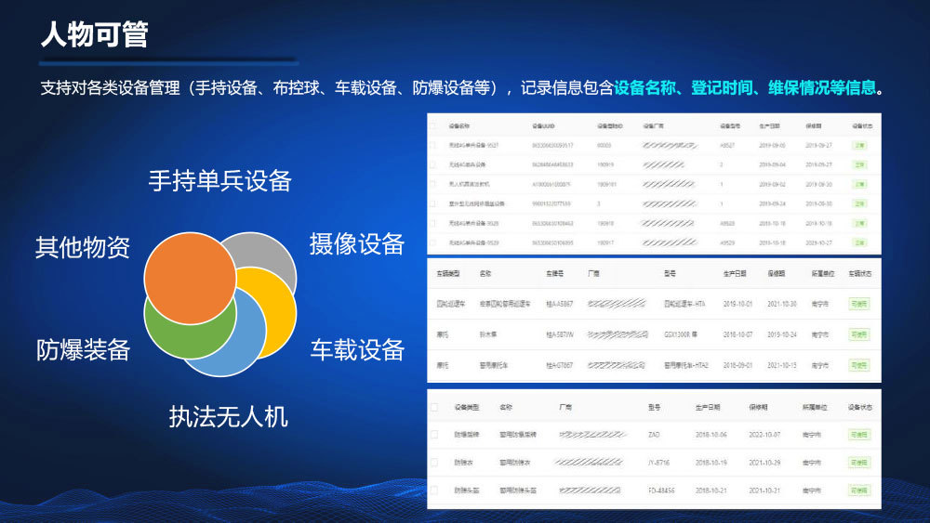Click the 执法无人机 label
This screenshot has height=523, width=930.
pyautogui.click(x=228, y=416)
